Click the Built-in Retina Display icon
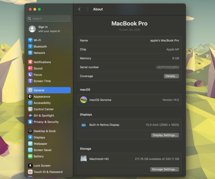 tap(84, 125)
